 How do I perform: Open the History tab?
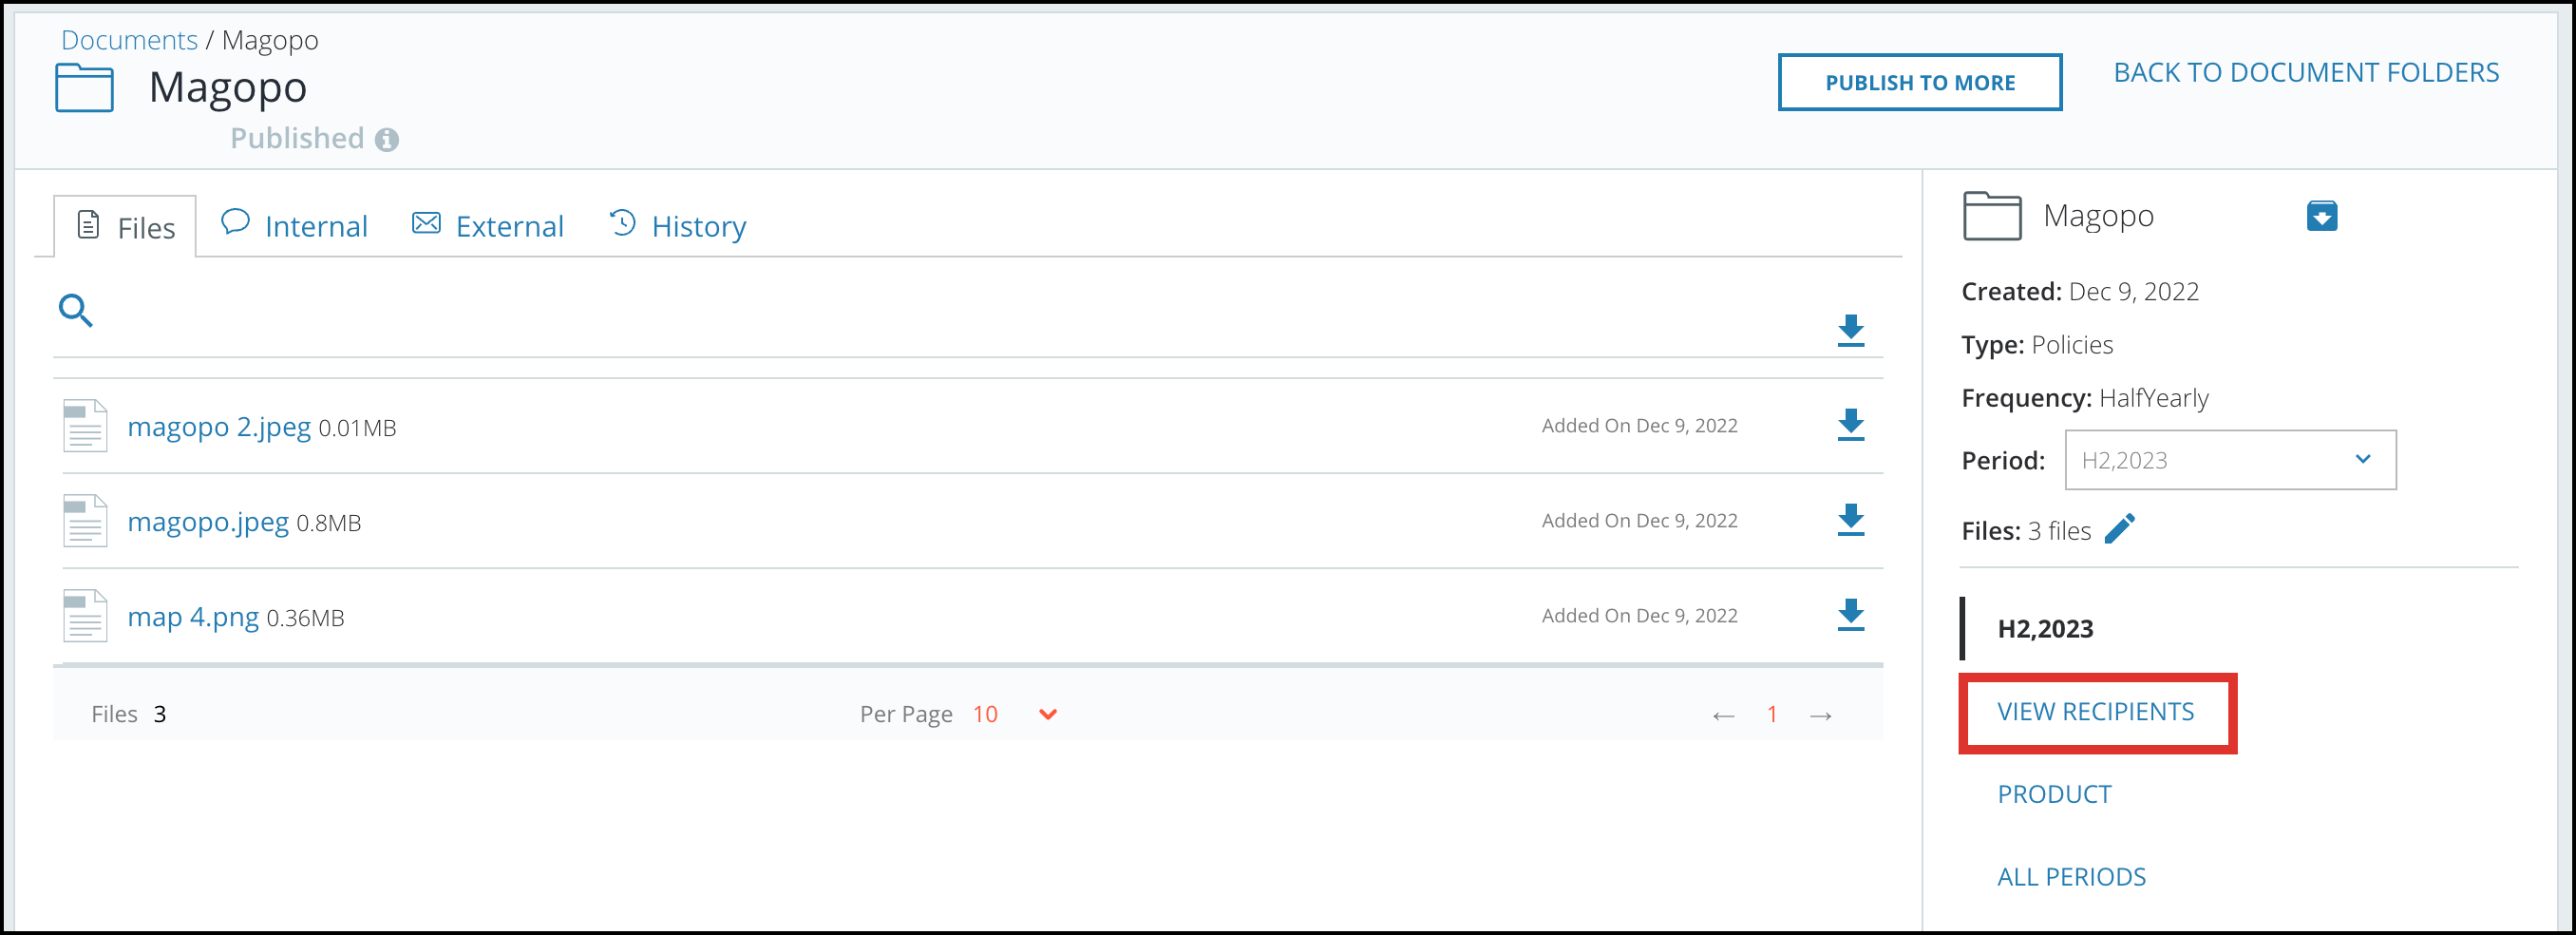point(677,226)
